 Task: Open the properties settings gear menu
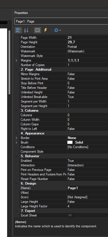[x=57, y=30]
